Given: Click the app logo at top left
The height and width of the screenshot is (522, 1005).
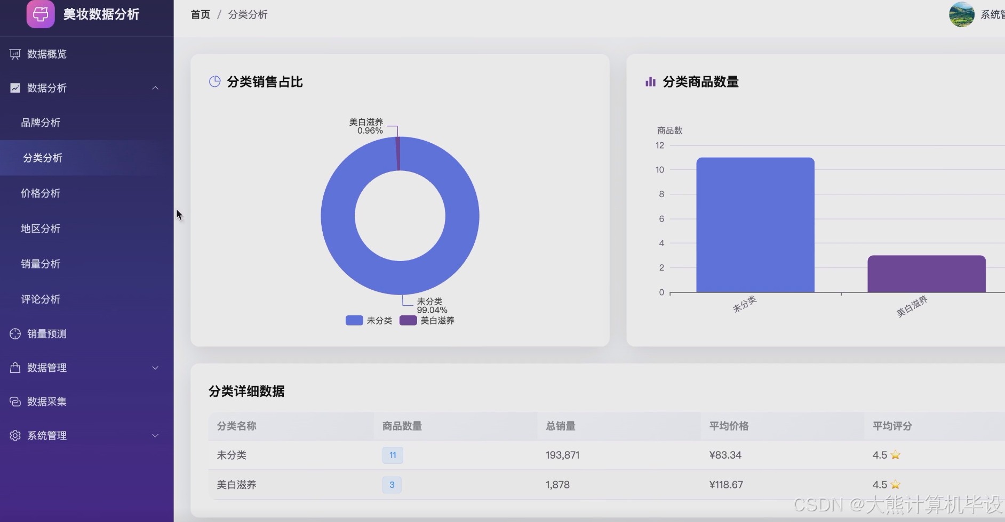Looking at the screenshot, I should click(x=41, y=14).
